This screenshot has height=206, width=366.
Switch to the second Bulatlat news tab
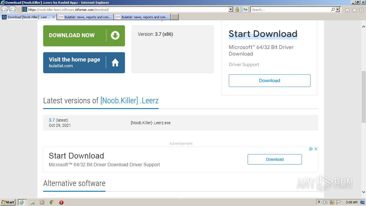[x=142, y=17]
